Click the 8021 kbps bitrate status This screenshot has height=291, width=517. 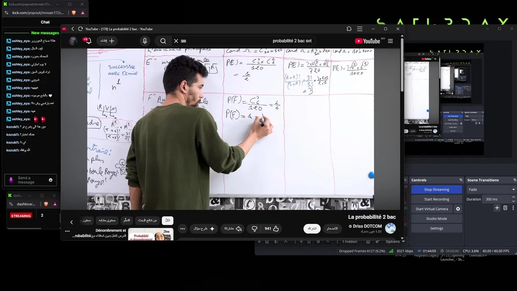(405, 251)
